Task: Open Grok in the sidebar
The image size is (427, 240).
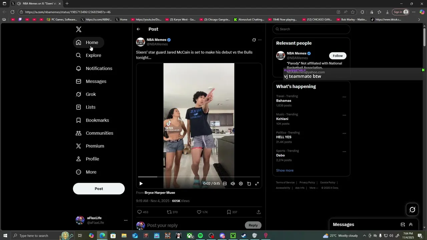Action: 86,94
